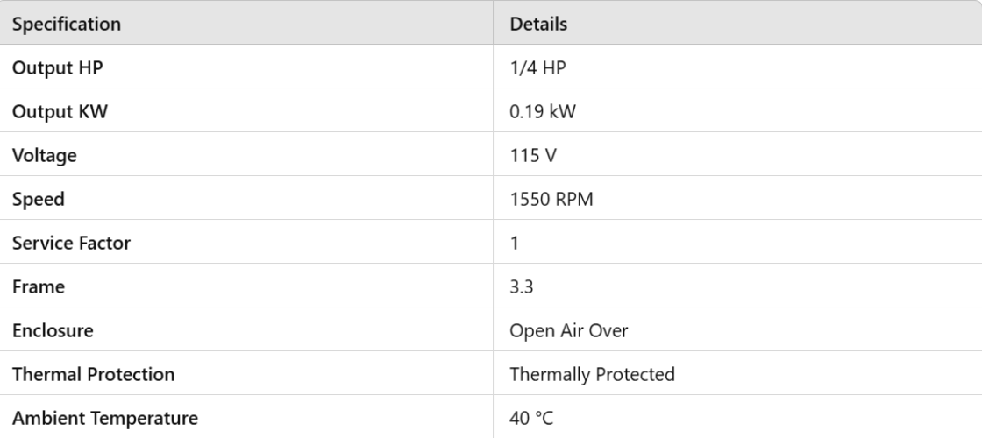Select the Service Factor label cell
Image resolution: width=982 pixels, height=438 pixels.
click(71, 243)
